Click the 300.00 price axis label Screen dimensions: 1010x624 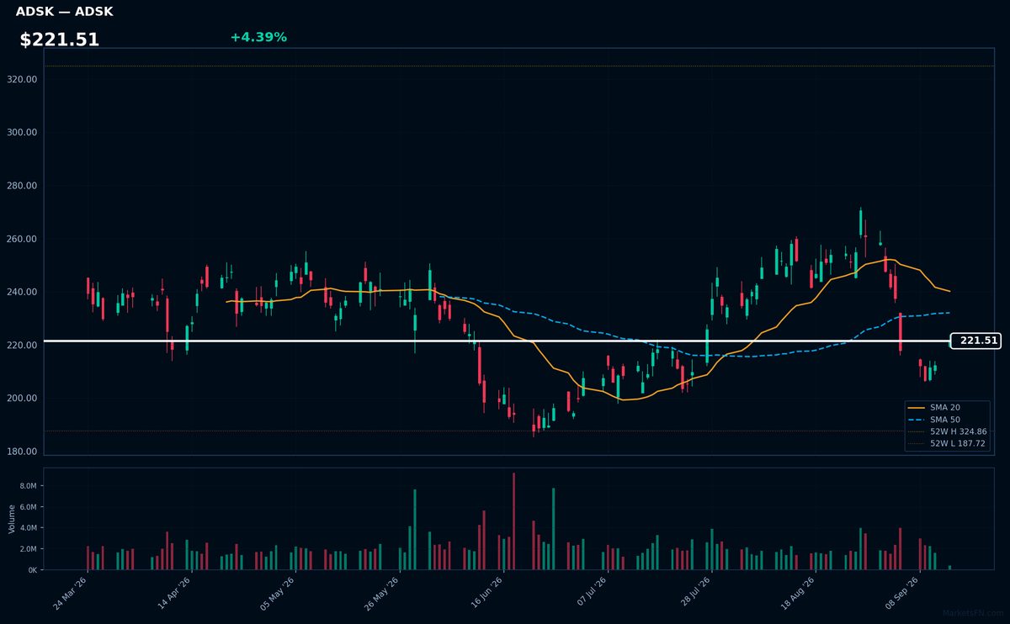[x=22, y=132]
